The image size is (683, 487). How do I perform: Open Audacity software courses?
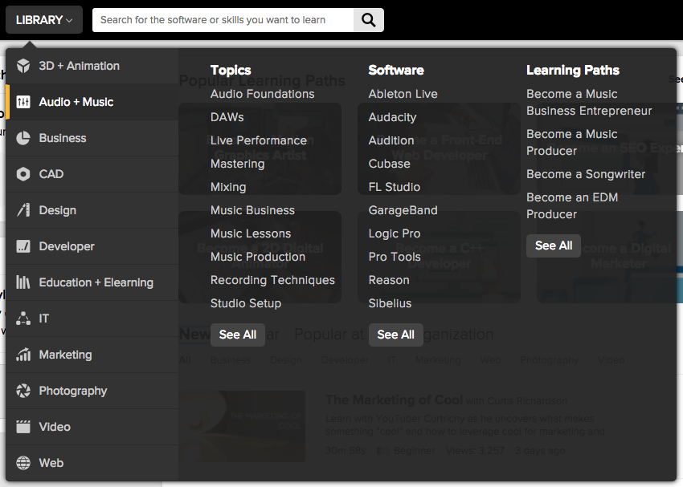click(x=392, y=117)
